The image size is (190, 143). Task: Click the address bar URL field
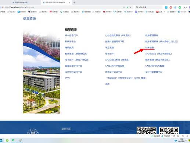(x=64, y=7)
